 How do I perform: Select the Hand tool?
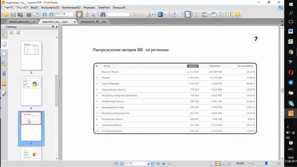coord(79,14)
